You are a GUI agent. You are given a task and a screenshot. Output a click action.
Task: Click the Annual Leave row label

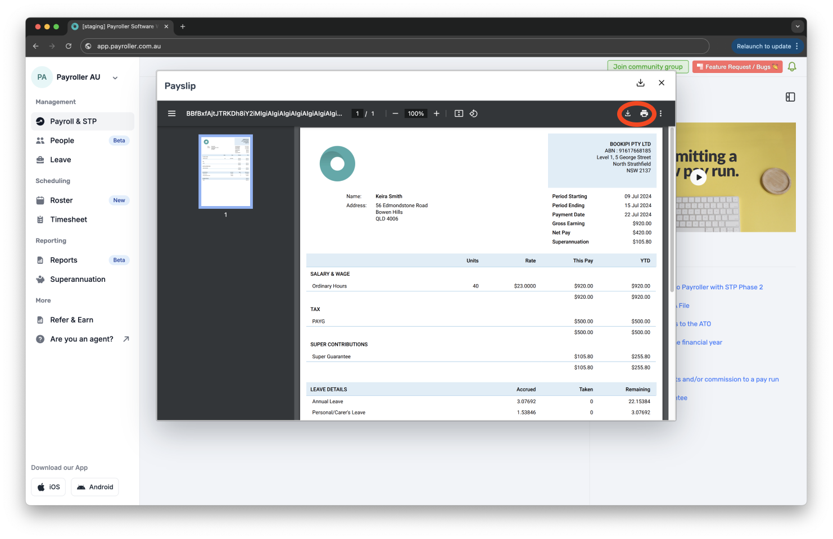click(x=328, y=401)
